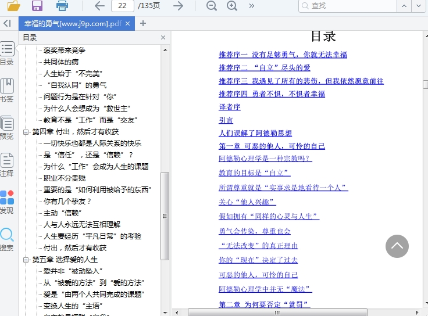Select outline item 主动“信赖”

63,213
